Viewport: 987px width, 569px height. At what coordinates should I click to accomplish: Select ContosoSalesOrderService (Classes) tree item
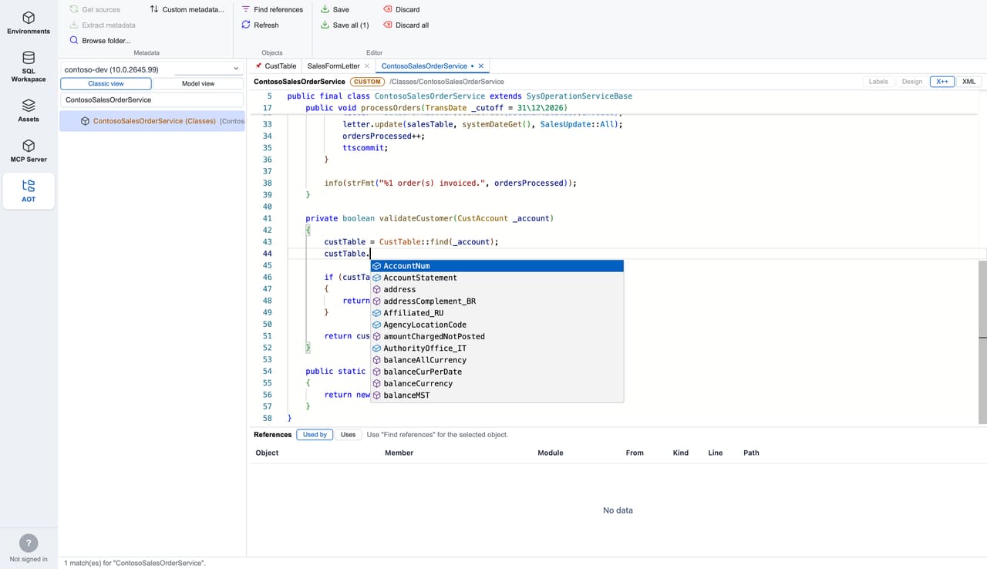tap(152, 120)
